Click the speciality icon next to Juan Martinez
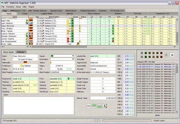The height and width of the screenshot is (124, 180). tap(27, 23)
